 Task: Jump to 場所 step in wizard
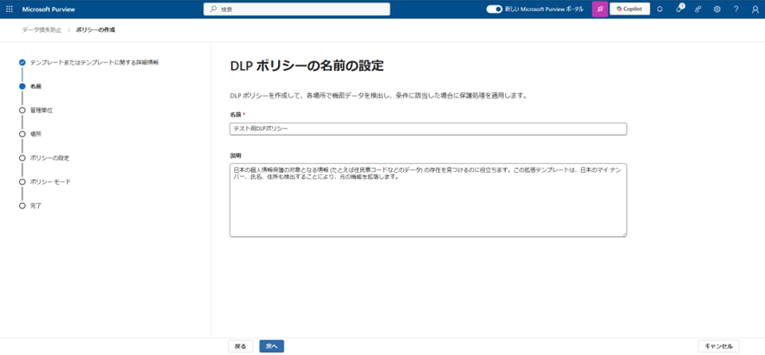tap(35, 134)
